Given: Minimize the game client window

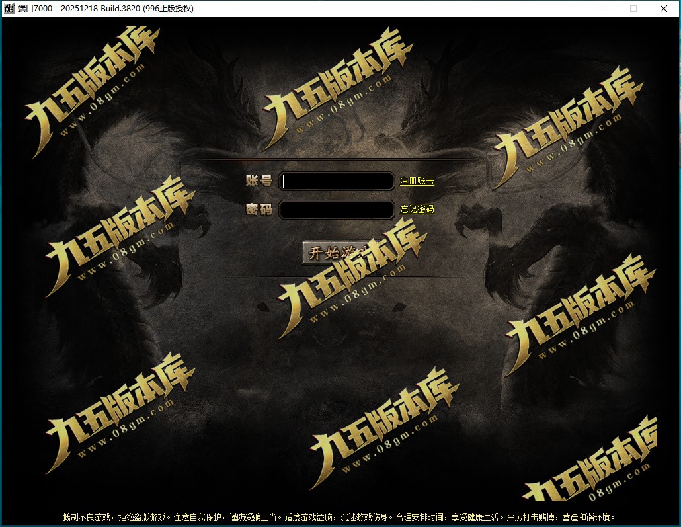Looking at the screenshot, I should (x=603, y=9).
